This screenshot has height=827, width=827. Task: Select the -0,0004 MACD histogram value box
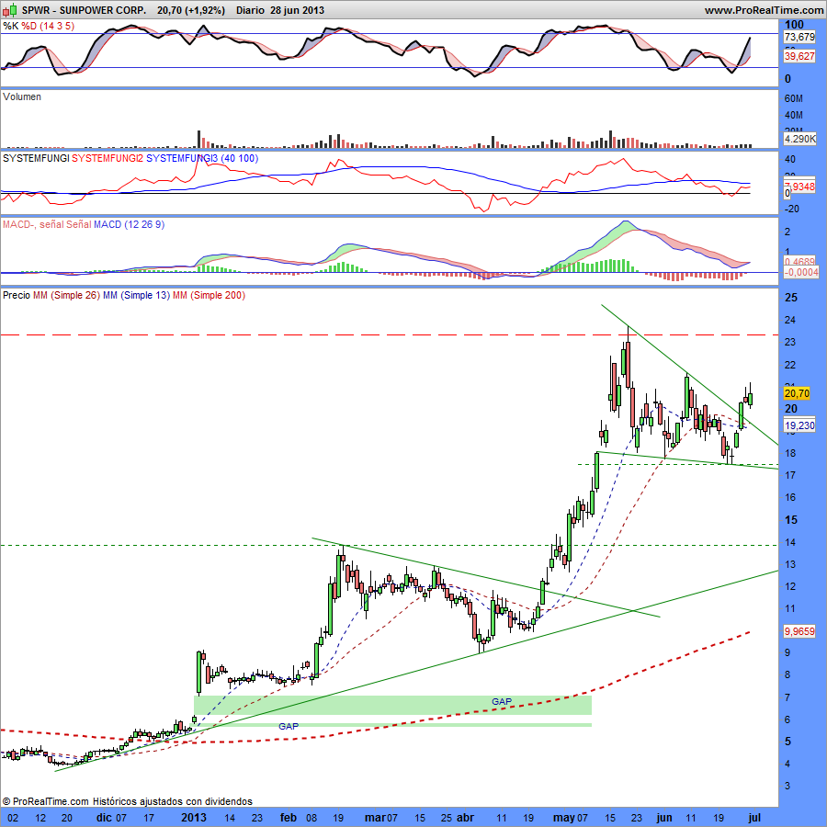800,272
